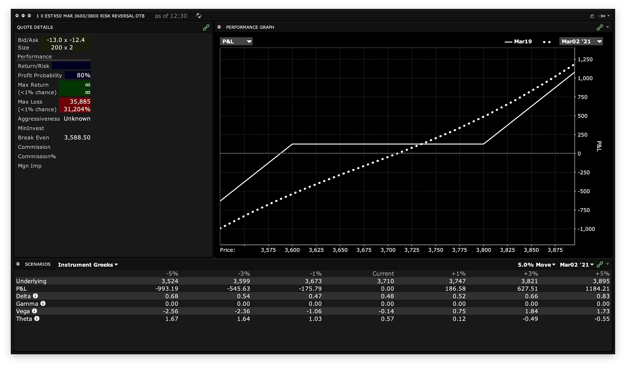The image size is (626, 367).
Task: Click the Current scenario column header
Action: [x=383, y=274]
